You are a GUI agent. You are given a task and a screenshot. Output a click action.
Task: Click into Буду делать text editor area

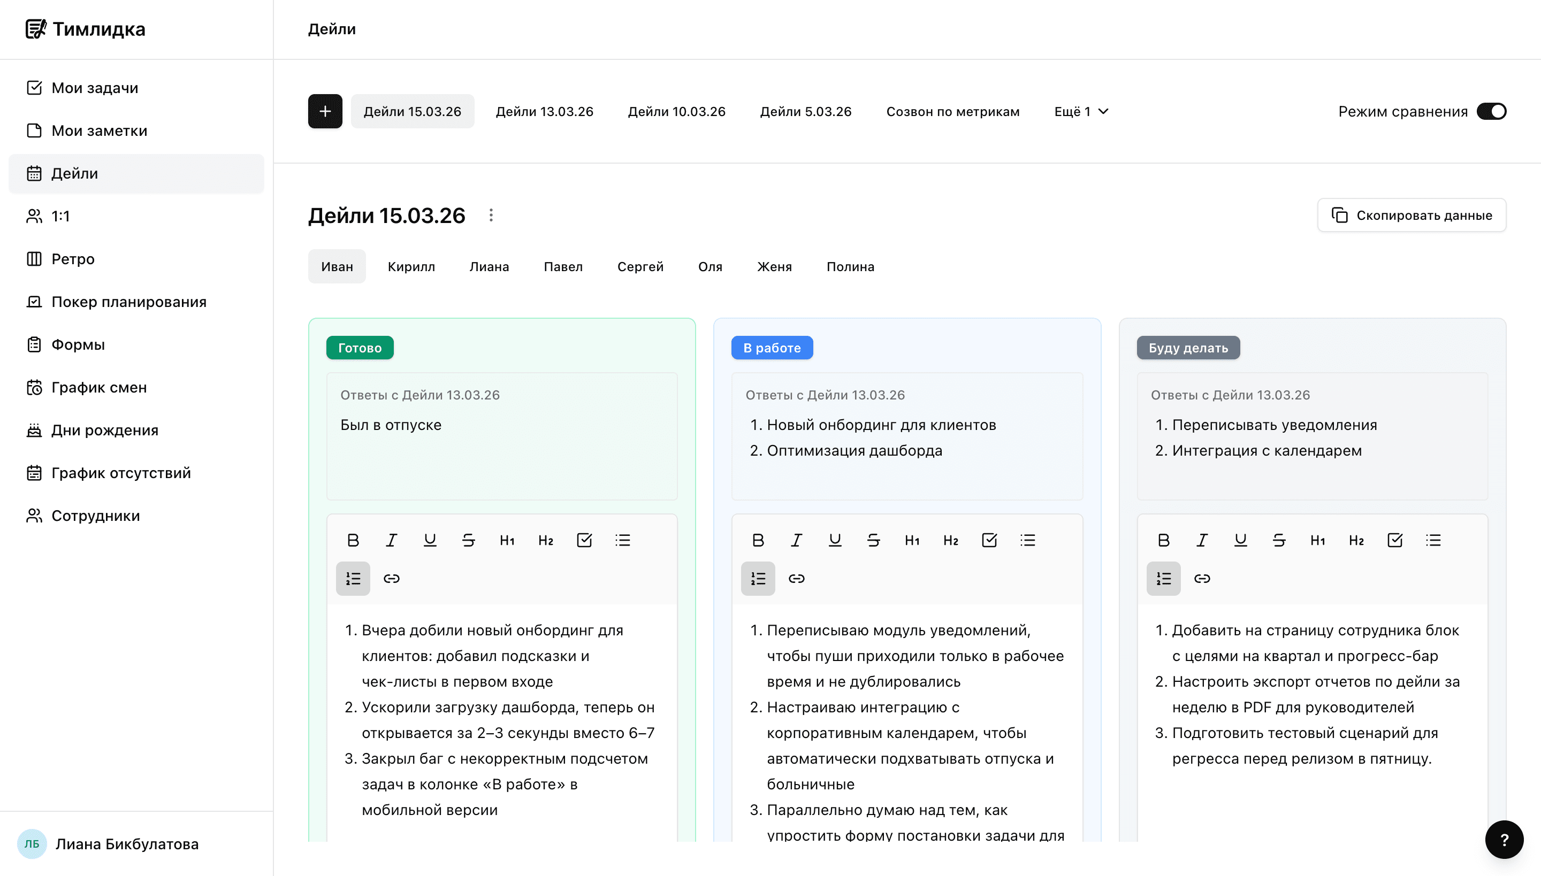[1312, 722]
